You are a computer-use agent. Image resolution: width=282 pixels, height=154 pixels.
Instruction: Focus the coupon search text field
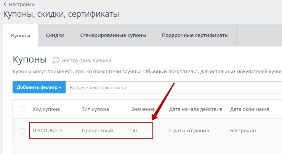pyautogui.click(x=171, y=87)
